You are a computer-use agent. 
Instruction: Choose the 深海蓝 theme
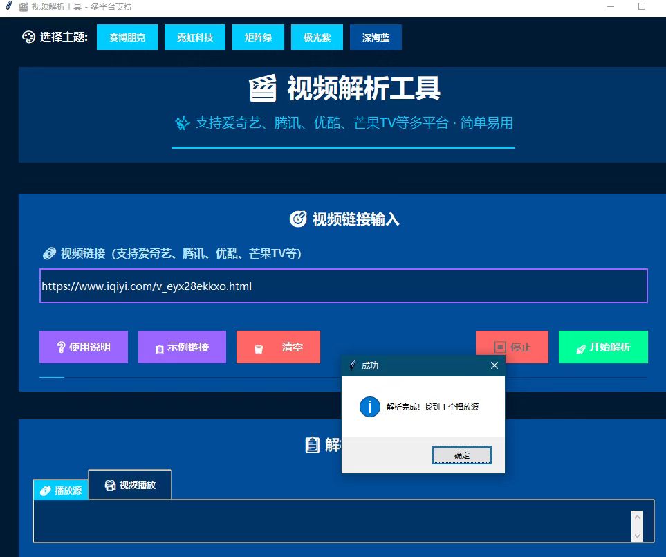click(x=376, y=37)
